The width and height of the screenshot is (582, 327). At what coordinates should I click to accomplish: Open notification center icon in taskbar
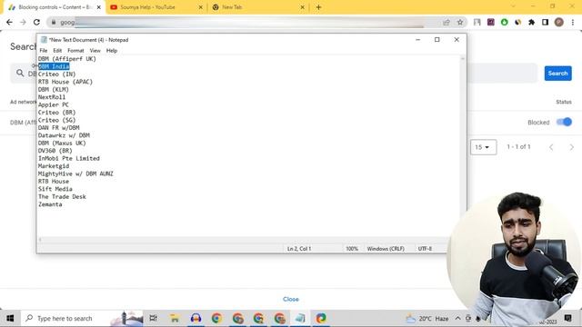click(x=567, y=319)
